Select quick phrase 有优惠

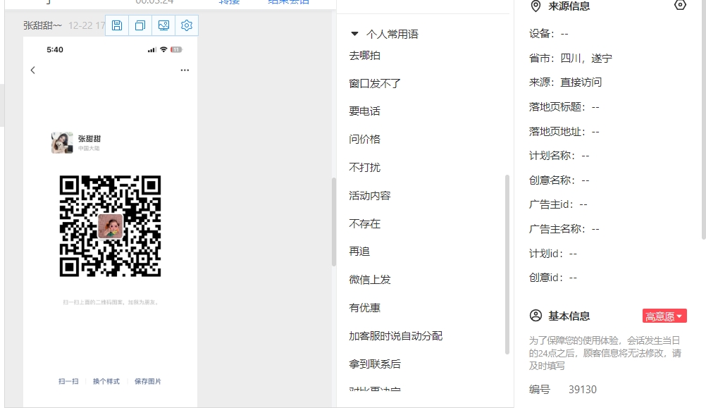coord(365,307)
